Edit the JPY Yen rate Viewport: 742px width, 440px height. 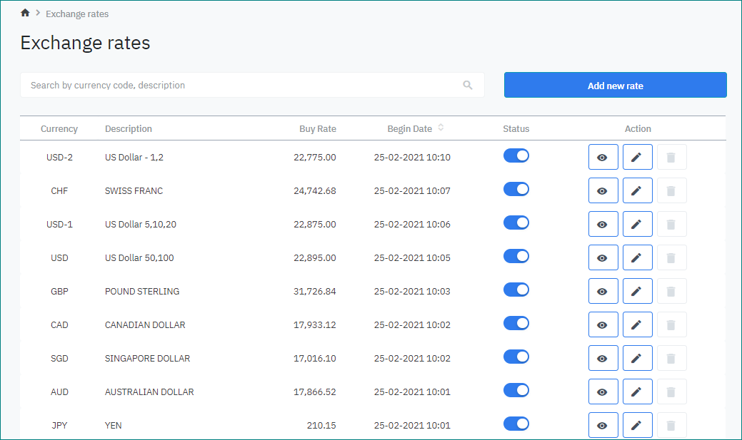(x=637, y=425)
